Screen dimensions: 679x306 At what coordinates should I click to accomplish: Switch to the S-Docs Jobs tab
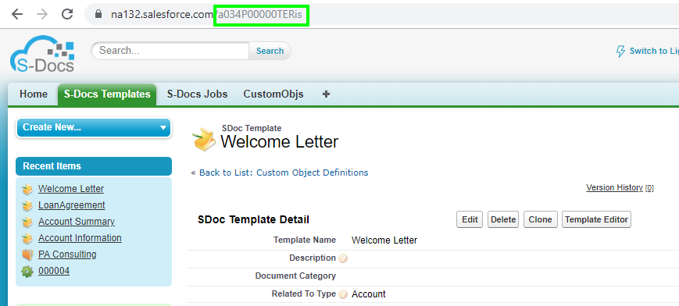197,94
